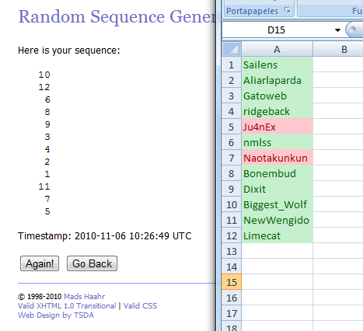Select column B header

(344, 49)
